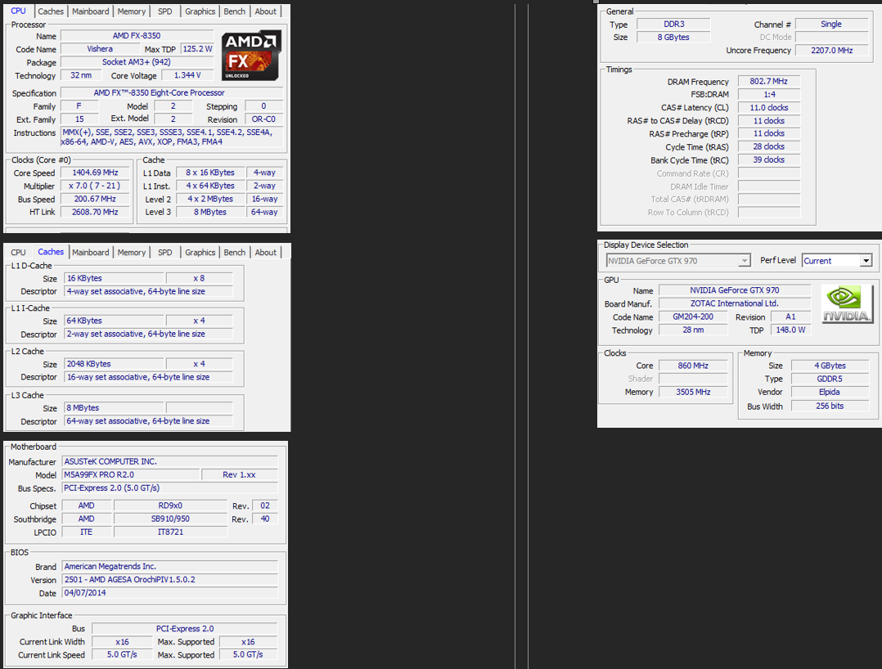Image resolution: width=882 pixels, height=669 pixels.
Task: Click L1 Data value 8 x 16 KBytes
Action: point(210,173)
